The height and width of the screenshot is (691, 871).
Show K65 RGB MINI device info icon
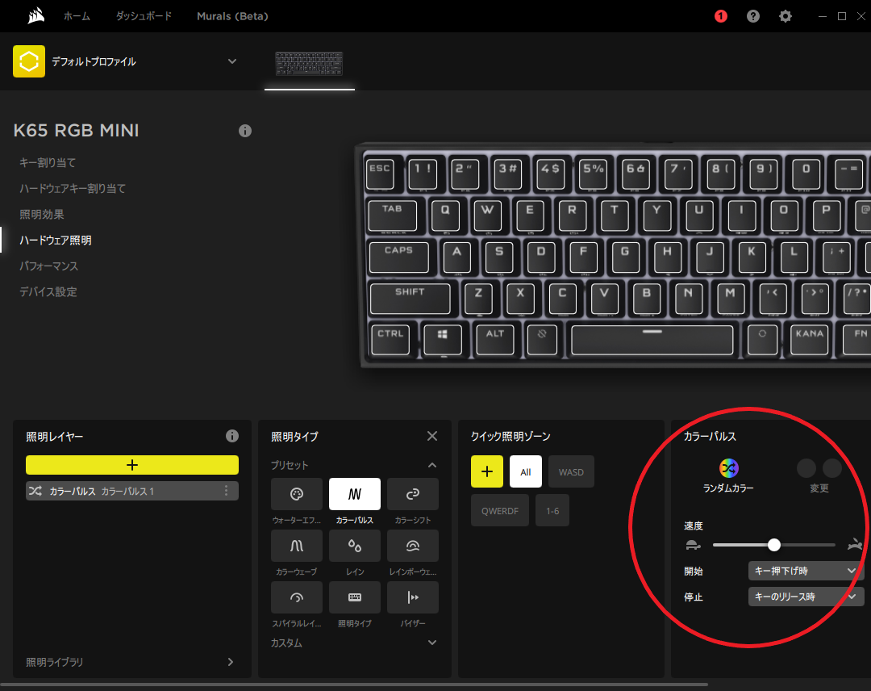pyautogui.click(x=245, y=131)
